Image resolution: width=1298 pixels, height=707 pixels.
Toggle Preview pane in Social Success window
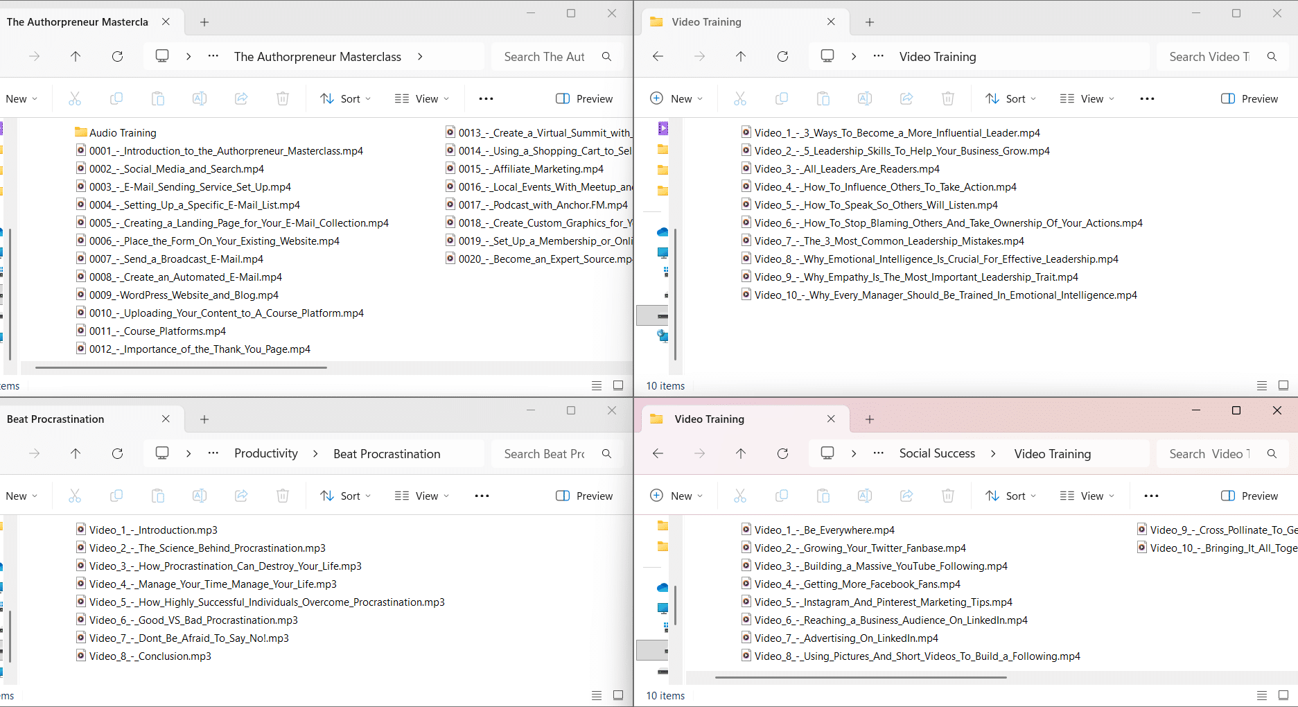pos(1249,496)
